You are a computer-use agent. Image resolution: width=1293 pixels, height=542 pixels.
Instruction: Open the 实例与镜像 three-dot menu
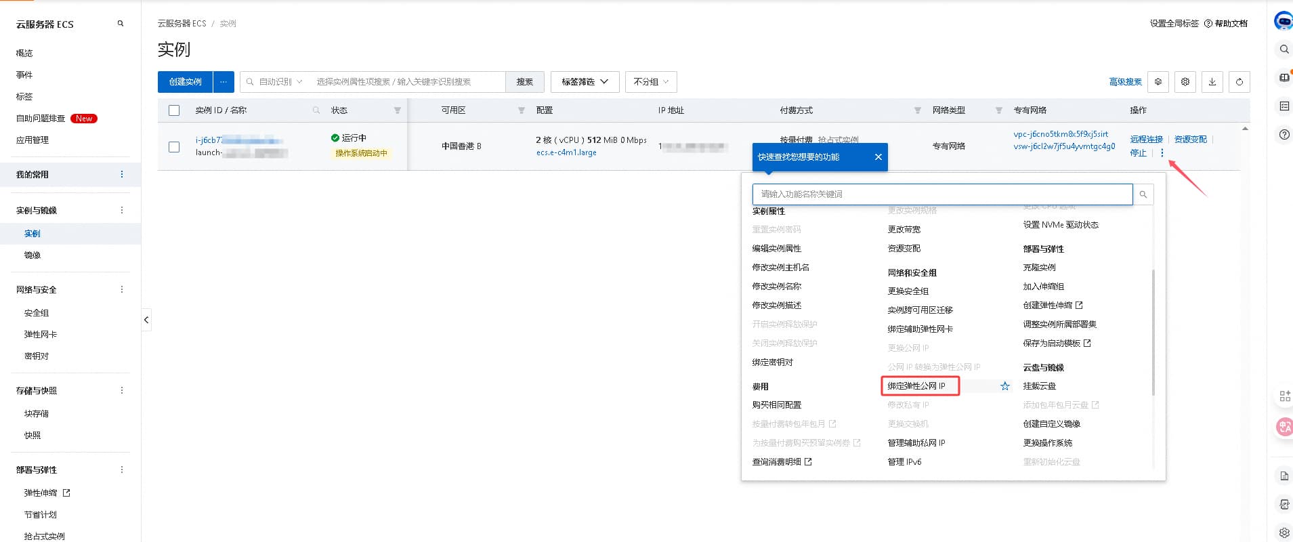click(x=122, y=211)
